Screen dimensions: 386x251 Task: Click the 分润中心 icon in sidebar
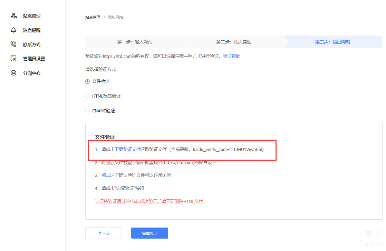tap(14, 73)
